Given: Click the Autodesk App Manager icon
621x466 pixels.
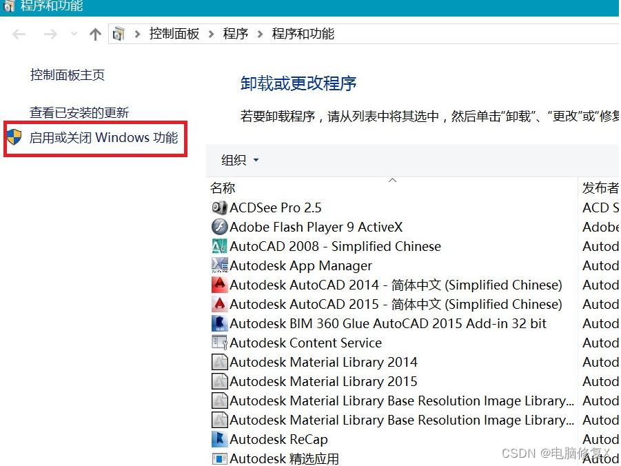Looking at the screenshot, I should [x=219, y=265].
